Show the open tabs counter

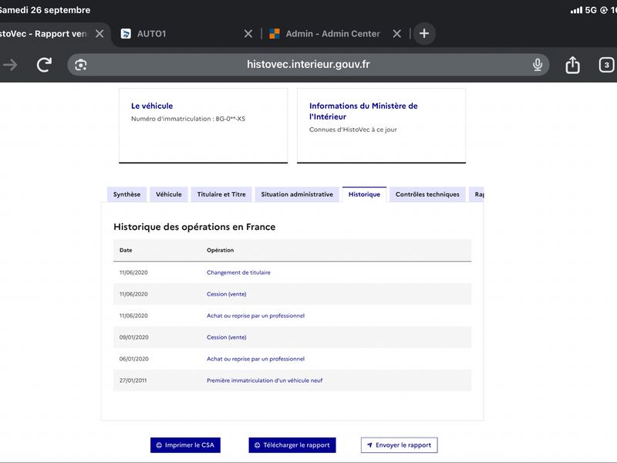click(x=606, y=65)
